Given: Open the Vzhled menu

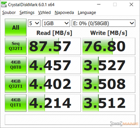Looking at the screenshot, I should (44, 13).
